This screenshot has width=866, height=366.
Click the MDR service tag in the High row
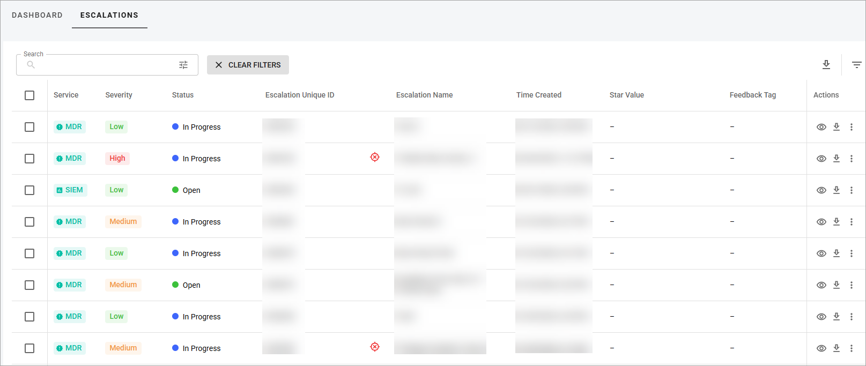pos(70,158)
